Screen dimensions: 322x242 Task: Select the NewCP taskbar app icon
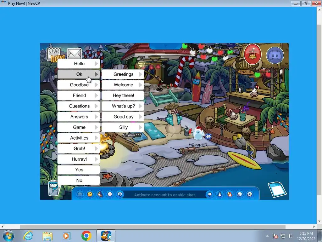tap(106, 236)
